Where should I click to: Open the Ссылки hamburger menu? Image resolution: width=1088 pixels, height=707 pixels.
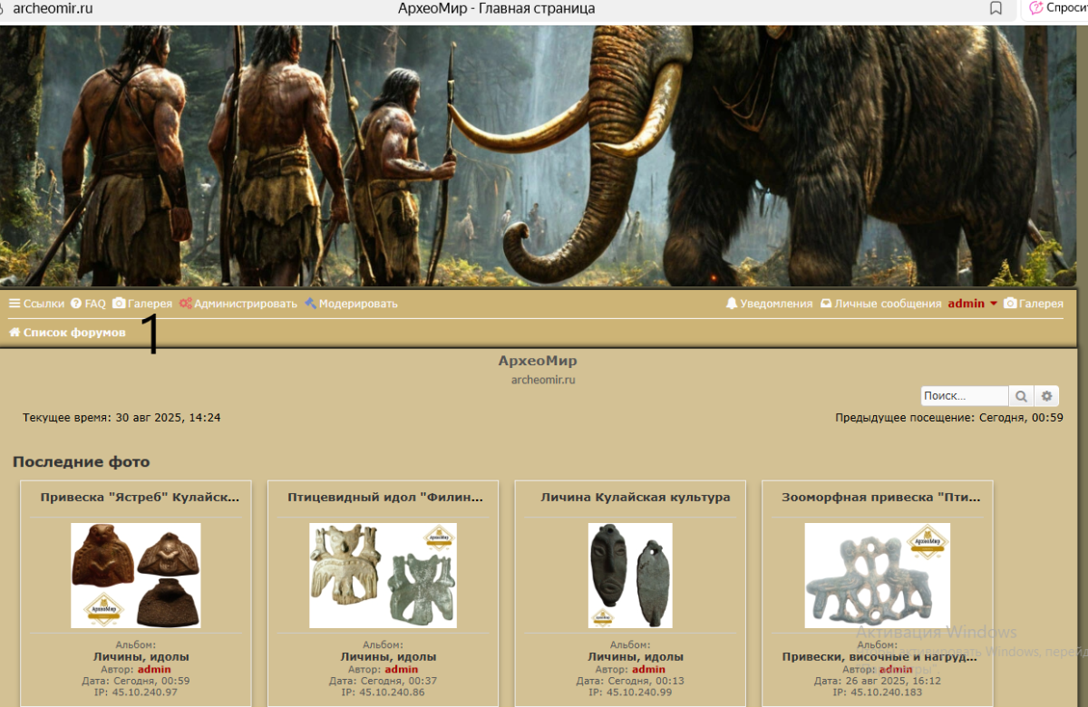click(36, 304)
